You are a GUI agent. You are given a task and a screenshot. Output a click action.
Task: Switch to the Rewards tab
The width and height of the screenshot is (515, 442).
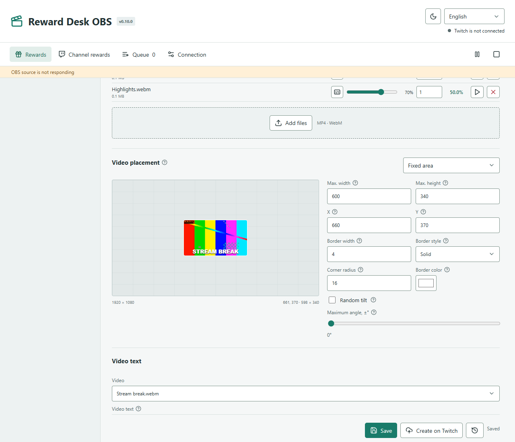(31, 54)
